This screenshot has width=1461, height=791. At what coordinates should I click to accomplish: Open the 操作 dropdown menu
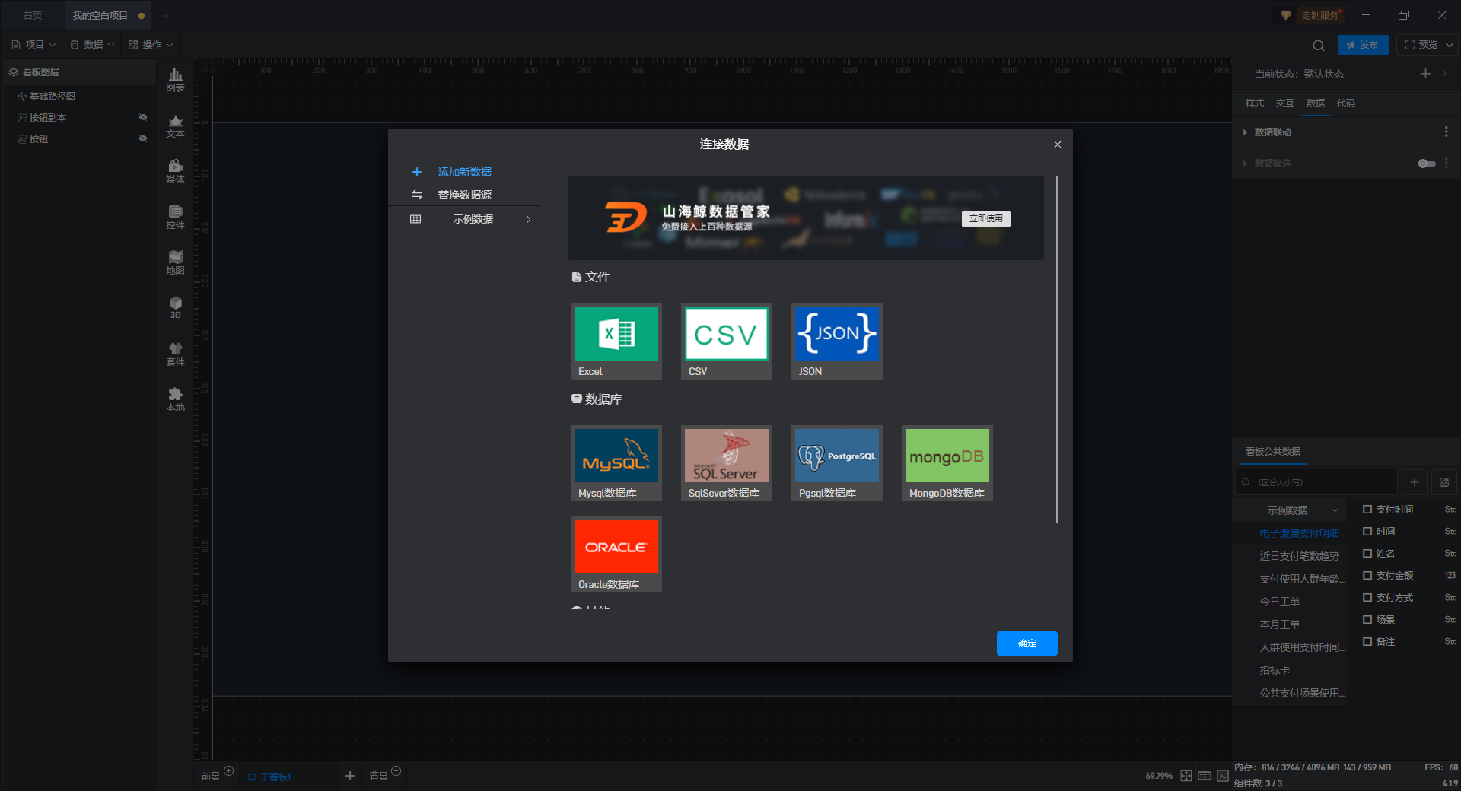tap(151, 45)
